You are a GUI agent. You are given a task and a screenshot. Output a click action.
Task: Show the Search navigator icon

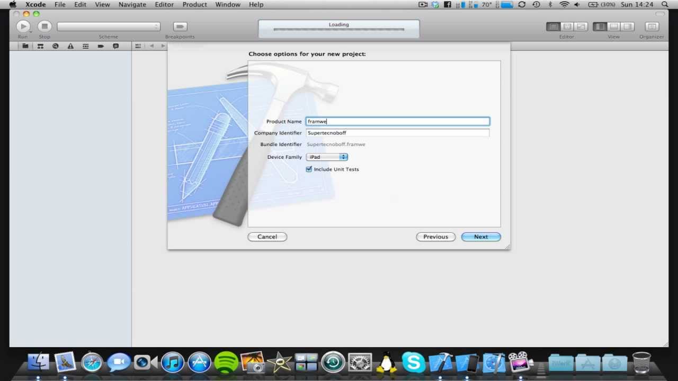point(55,46)
